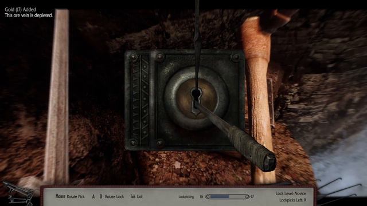Click the 'Gold (17) Added' notification
The width and height of the screenshot is (367, 206).
pos(21,10)
